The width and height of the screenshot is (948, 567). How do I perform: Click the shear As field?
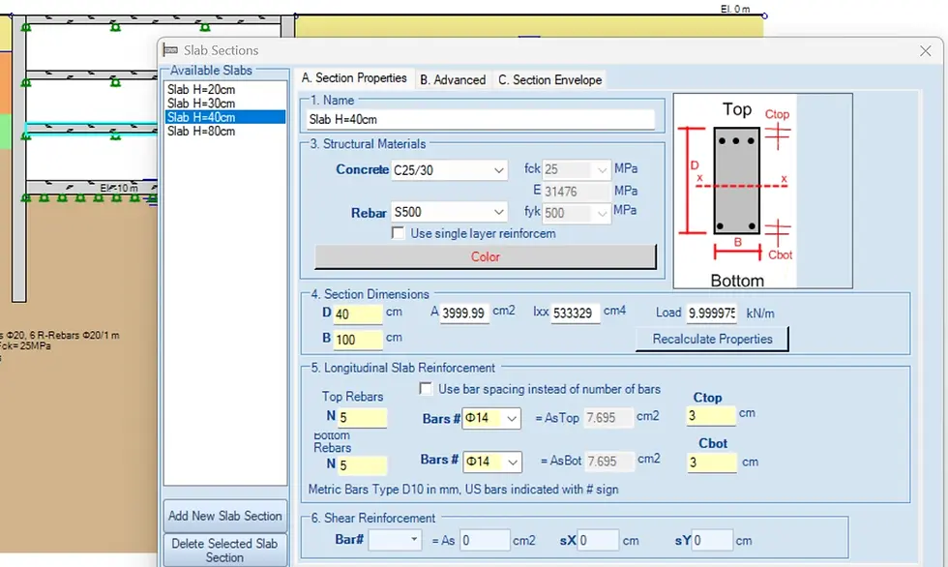click(x=485, y=541)
